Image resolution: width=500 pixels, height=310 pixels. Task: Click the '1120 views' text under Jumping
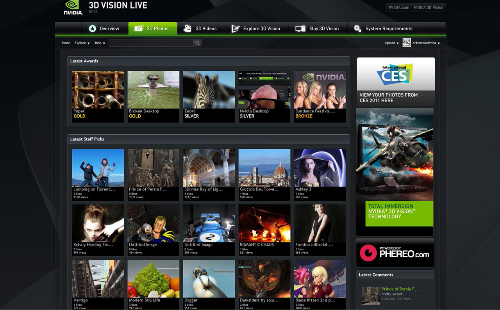(81, 197)
